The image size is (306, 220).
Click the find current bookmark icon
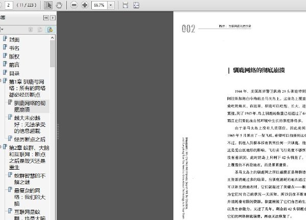50,30
